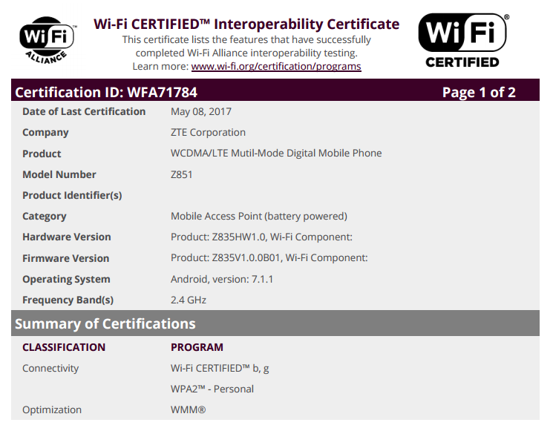Image resolution: width=553 pixels, height=431 pixels.
Task: Select the Z835HW1.0 hardware version value
Action: point(262,237)
